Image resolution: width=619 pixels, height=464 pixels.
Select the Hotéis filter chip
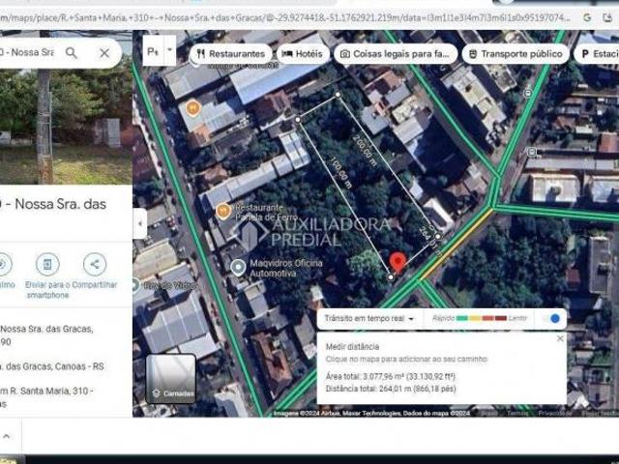[302, 54]
